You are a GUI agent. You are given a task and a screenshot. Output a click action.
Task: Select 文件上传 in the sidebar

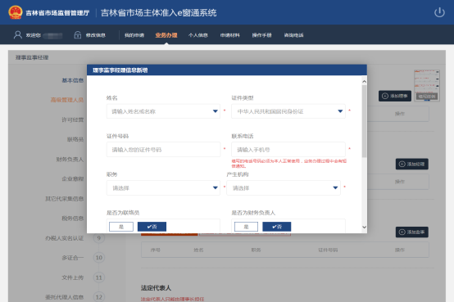pyautogui.click(x=73, y=277)
